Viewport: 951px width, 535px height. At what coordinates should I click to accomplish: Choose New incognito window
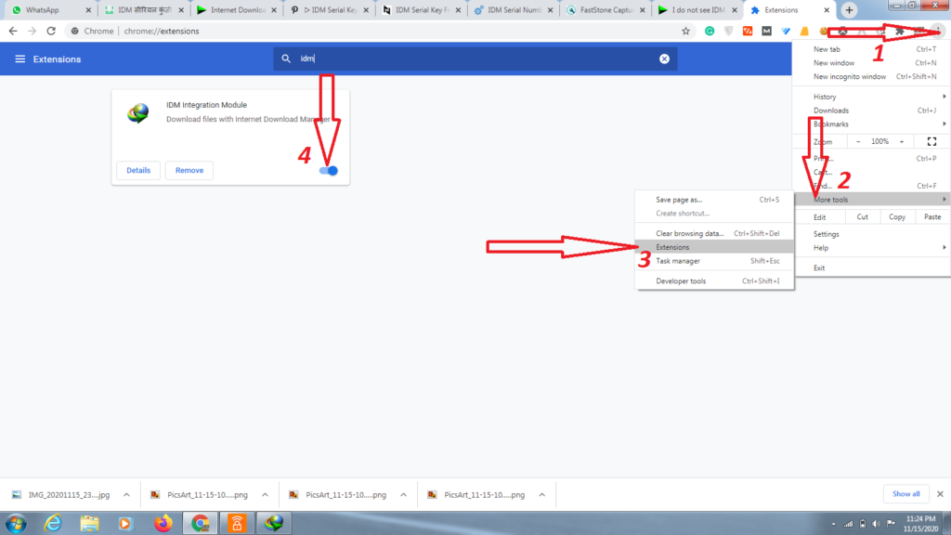pos(871,77)
